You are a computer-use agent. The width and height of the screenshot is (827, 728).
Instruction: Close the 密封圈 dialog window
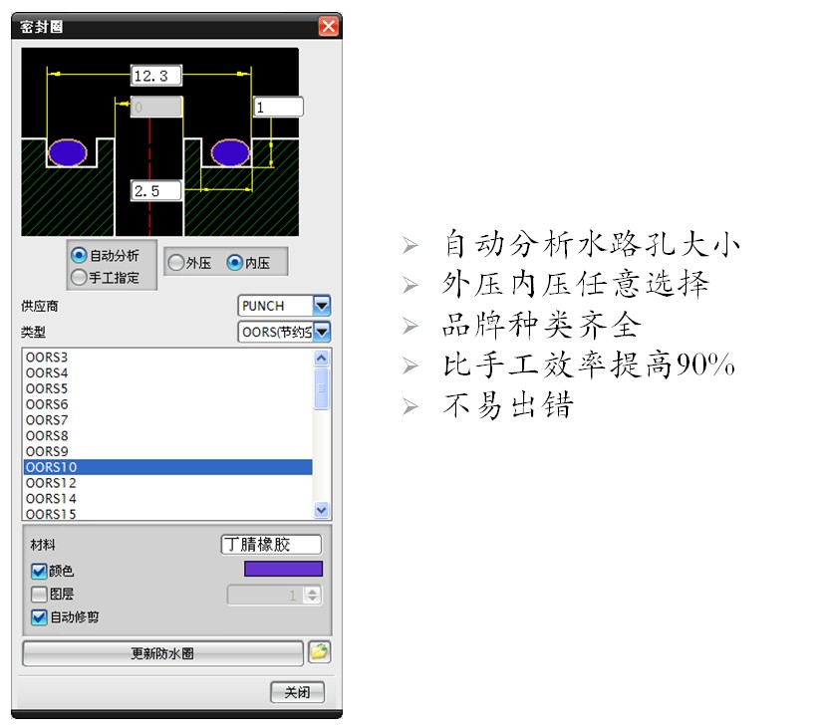(329, 27)
